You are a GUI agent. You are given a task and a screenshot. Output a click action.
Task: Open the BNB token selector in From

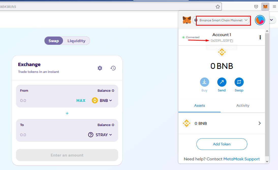pos(102,101)
